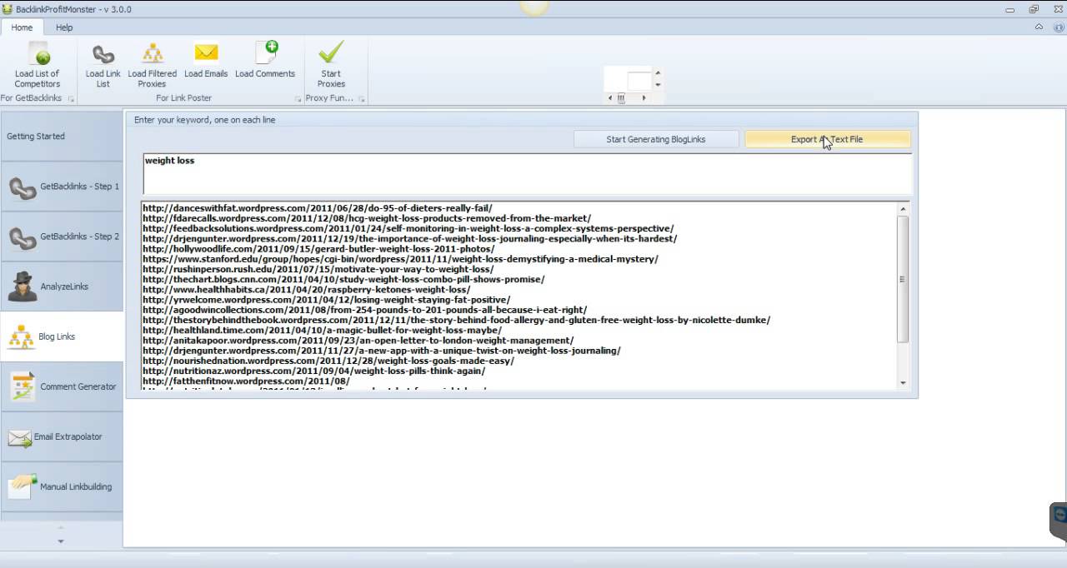This screenshot has height=568, width=1067.
Task: Select the hollywoodlife.com URL row
Action: [318, 249]
